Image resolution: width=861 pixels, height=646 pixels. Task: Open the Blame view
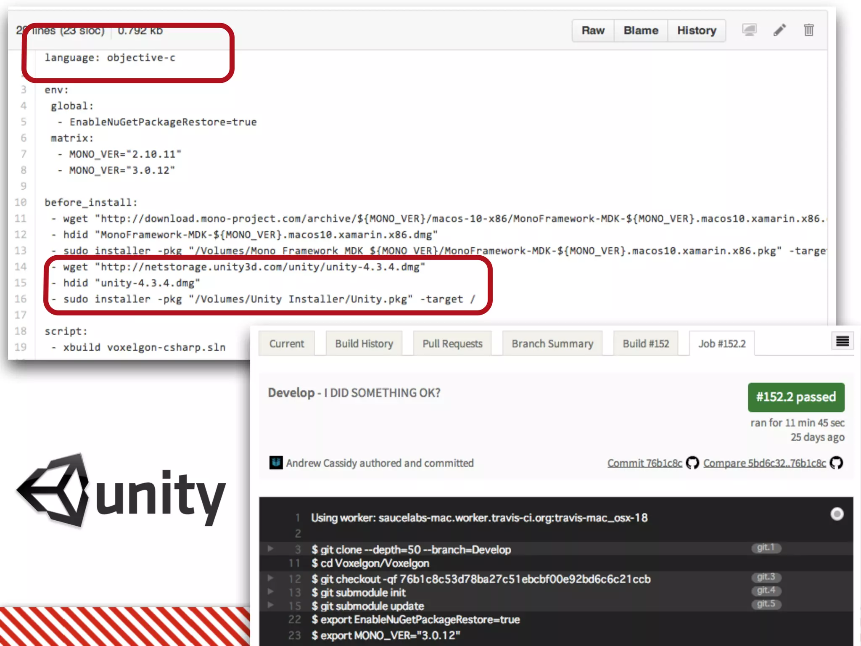641,31
